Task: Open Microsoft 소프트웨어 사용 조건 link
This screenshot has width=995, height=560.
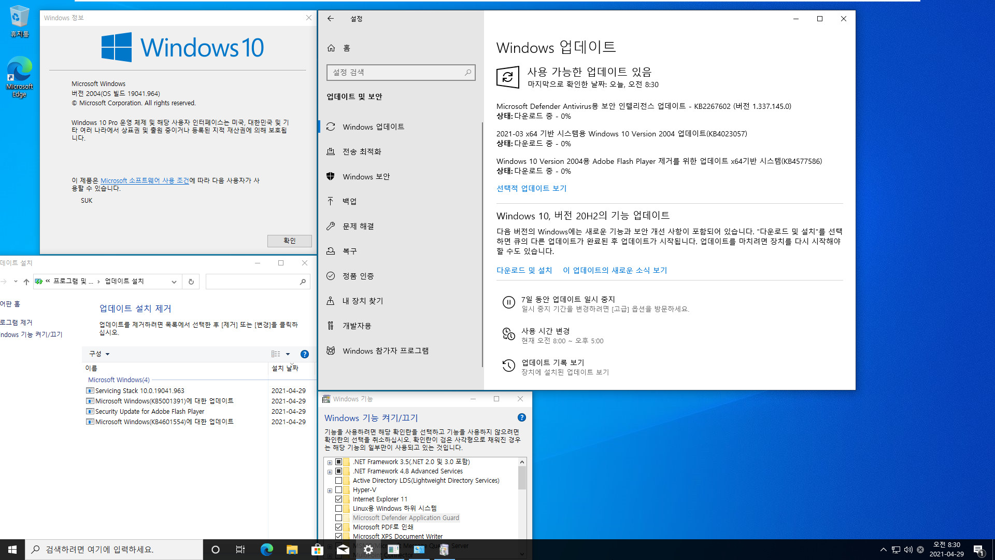Action: pyautogui.click(x=145, y=180)
